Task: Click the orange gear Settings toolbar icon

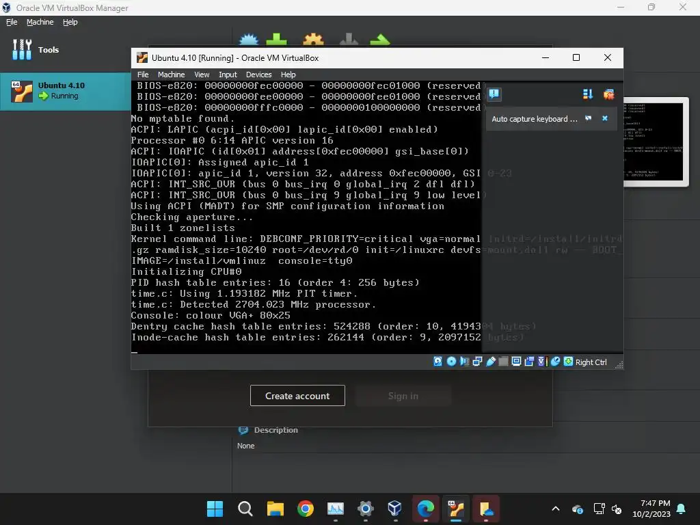Action: coord(313,40)
